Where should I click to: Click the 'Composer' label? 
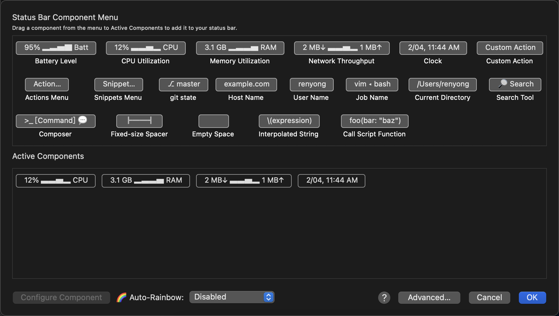55,134
